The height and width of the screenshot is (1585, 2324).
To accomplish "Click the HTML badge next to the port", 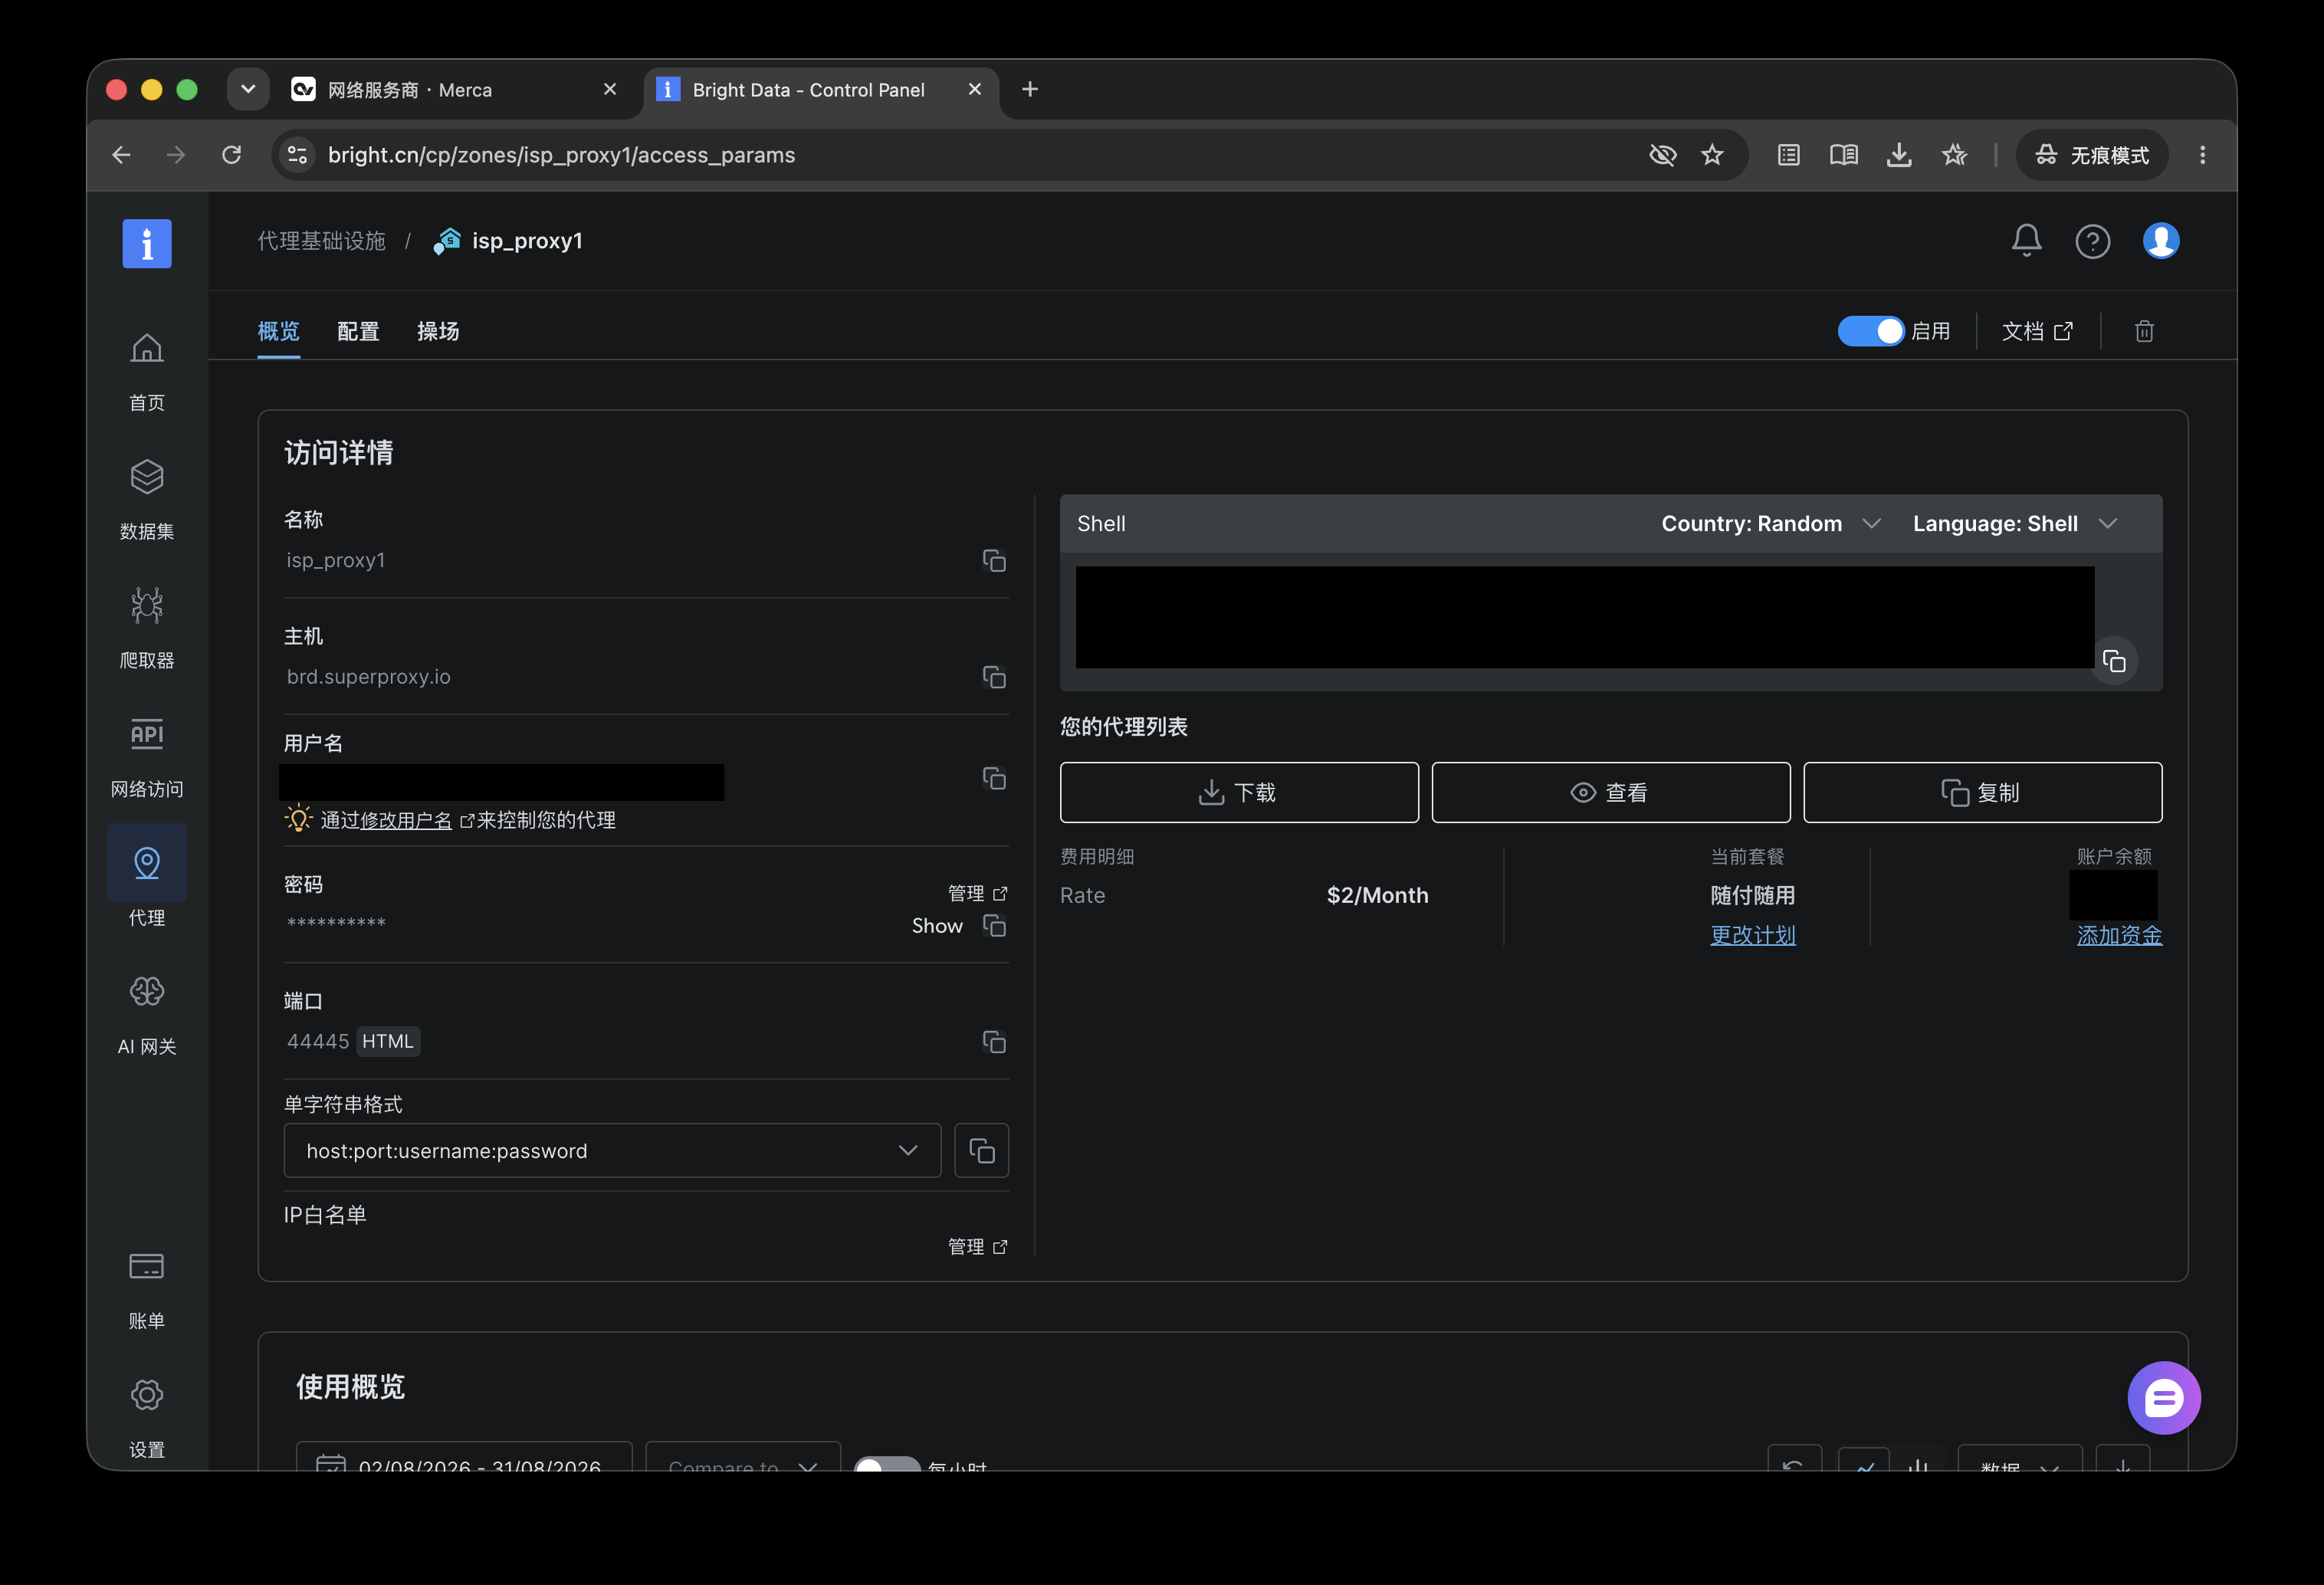I will click(x=388, y=1042).
